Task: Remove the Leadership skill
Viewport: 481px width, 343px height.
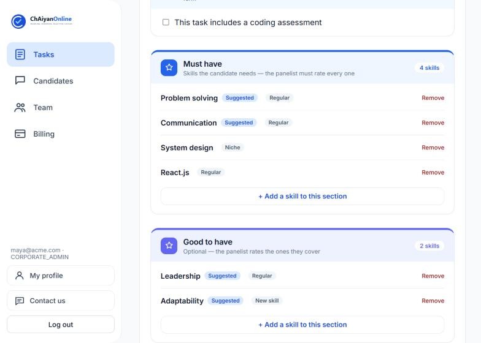Action: click(433, 276)
